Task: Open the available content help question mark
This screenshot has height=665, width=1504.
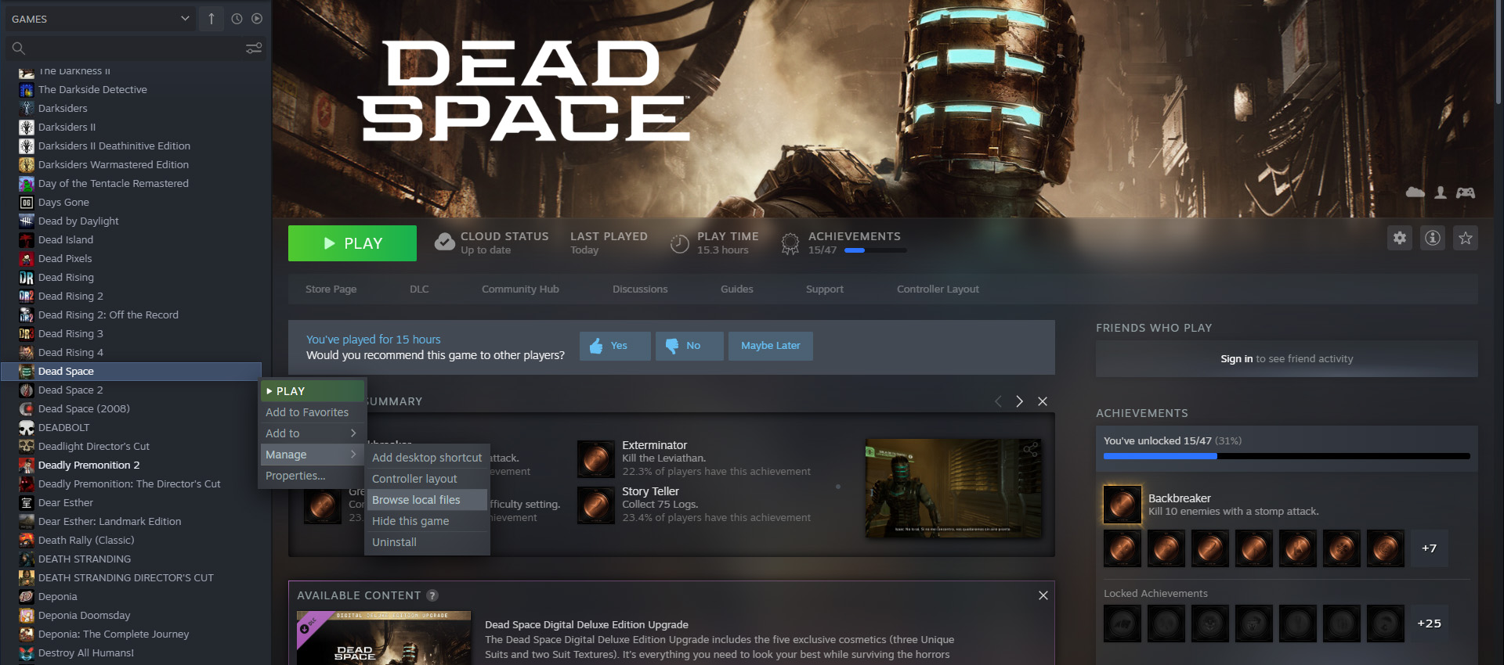Action: [x=432, y=596]
